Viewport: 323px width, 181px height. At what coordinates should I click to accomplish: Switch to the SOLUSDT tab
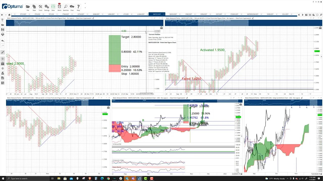click(x=285, y=14)
